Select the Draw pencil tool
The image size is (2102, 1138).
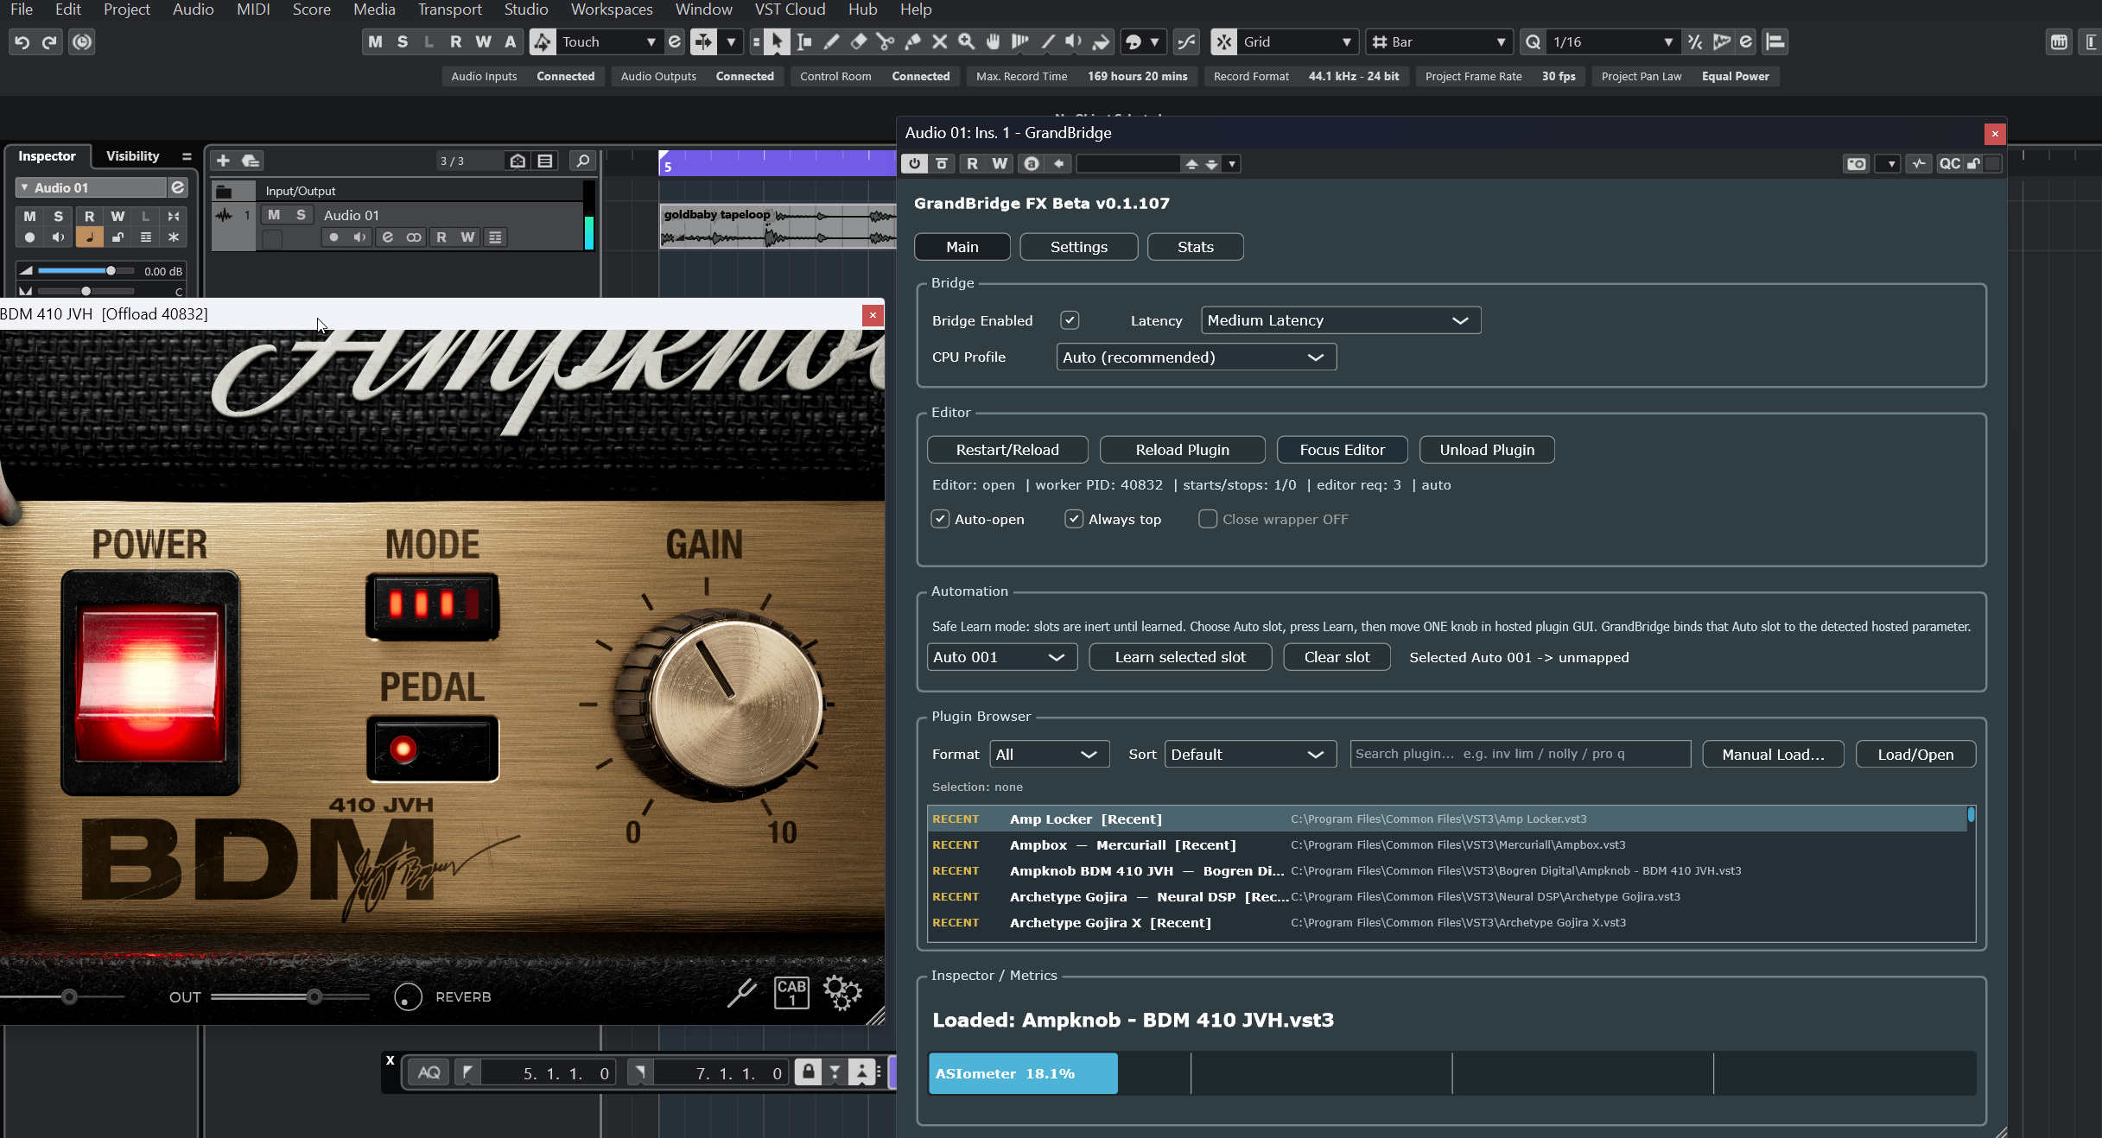831,41
